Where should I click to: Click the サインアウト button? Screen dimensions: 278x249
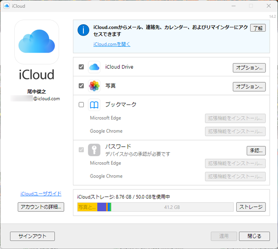pyautogui.click(x=33, y=236)
